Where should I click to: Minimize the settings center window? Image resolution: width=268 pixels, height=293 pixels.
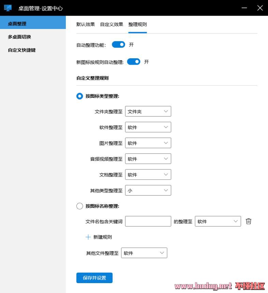point(244,8)
